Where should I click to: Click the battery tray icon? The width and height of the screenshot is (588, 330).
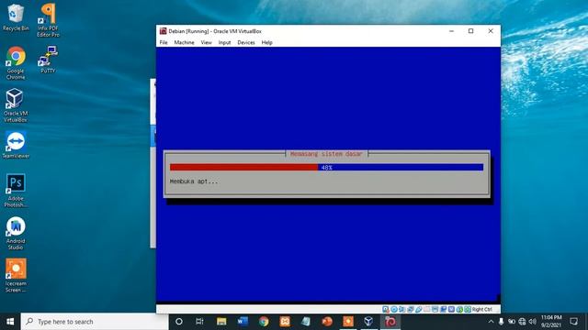point(512,322)
